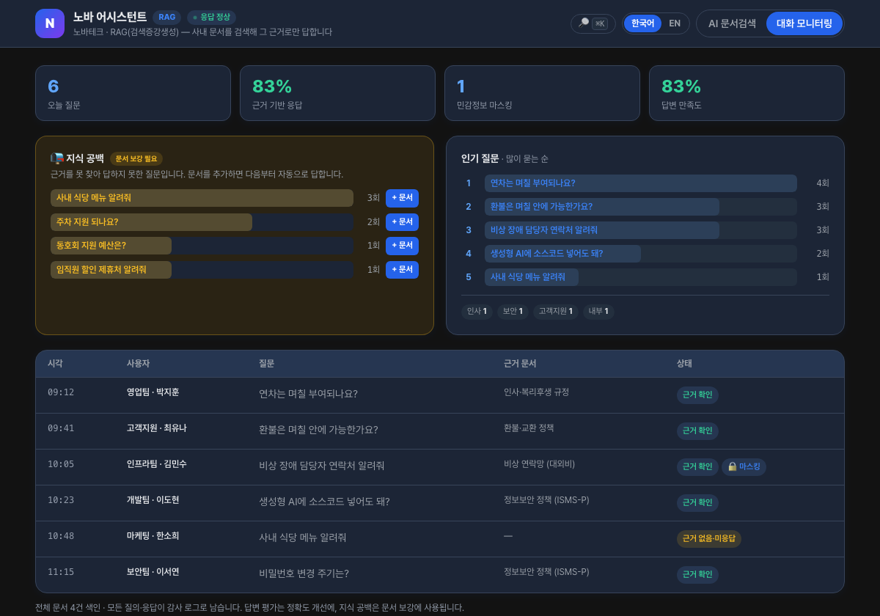Open log row for 보안팀 · 이서연
This screenshot has width=880, height=616.
pyautogui.click(x=440, y=575)
